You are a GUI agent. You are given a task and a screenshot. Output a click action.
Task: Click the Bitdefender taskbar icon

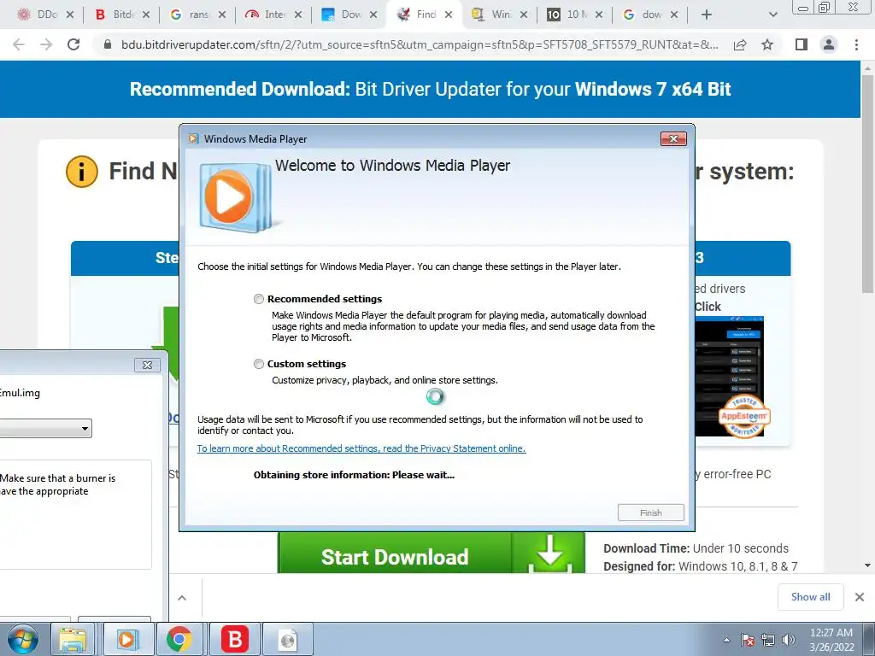tap(234, 639)
